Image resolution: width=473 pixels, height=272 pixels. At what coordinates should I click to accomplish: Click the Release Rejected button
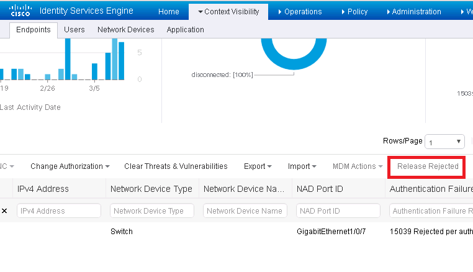click(428, 166)
